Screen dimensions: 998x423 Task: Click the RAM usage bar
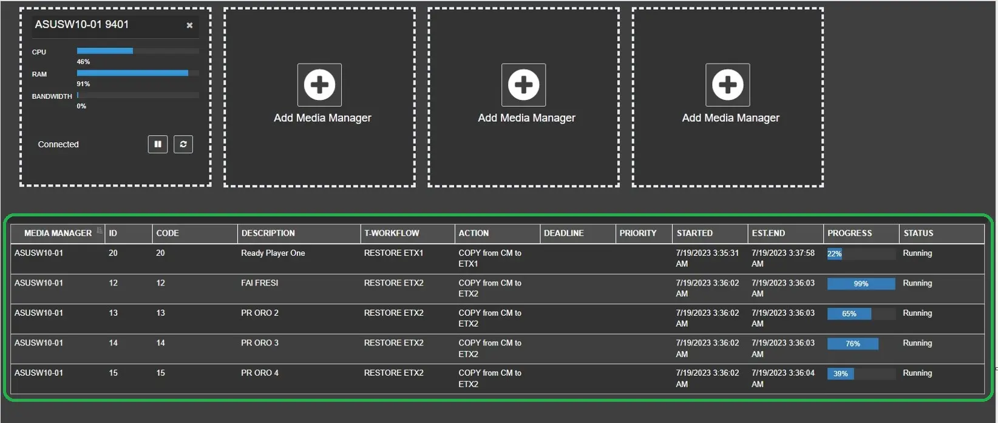138,73
